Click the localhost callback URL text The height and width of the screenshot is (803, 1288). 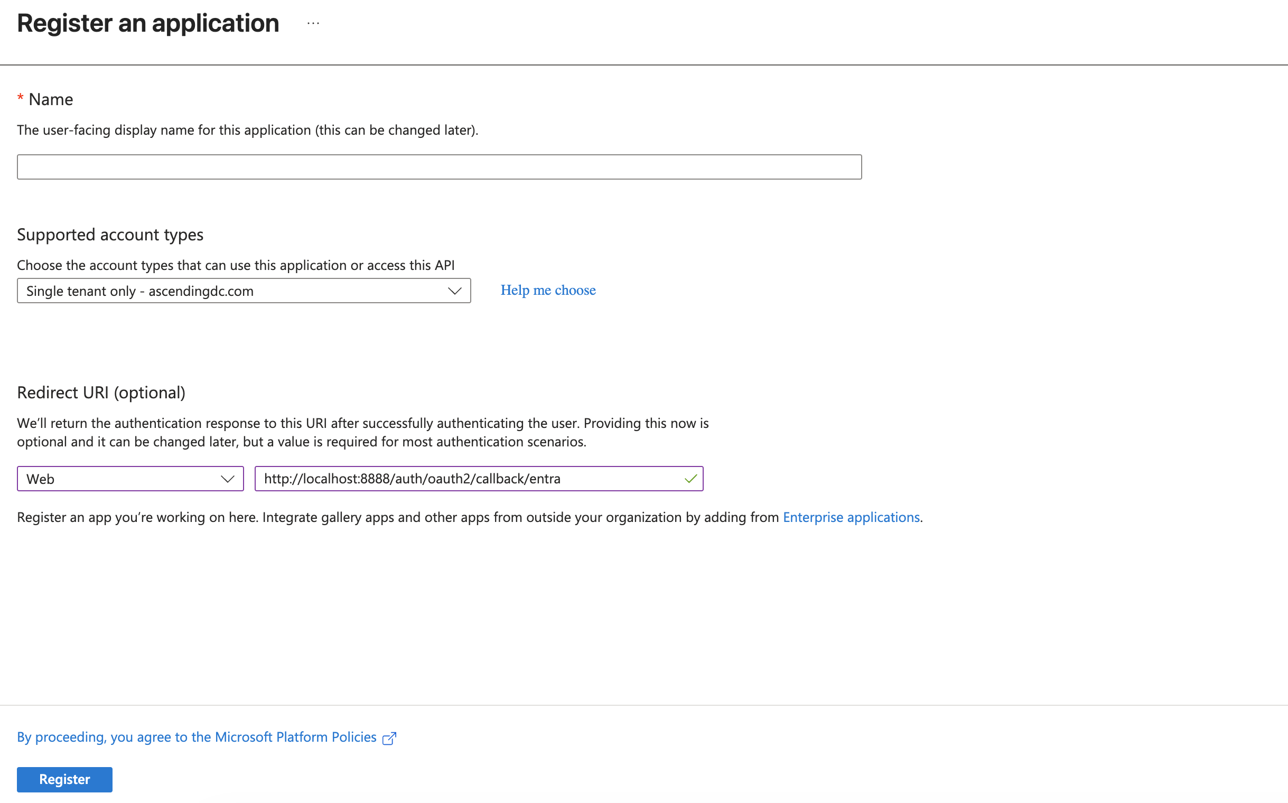412,478
